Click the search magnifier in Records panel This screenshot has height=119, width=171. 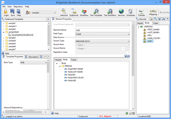pyautogui.click(x=155, y=19)
